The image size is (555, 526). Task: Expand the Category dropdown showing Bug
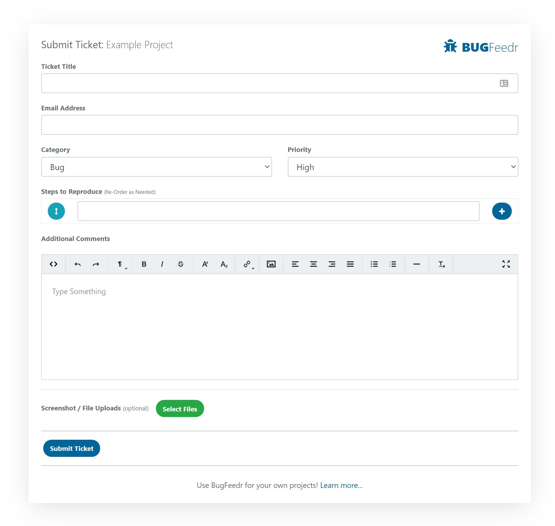point(157,167)
